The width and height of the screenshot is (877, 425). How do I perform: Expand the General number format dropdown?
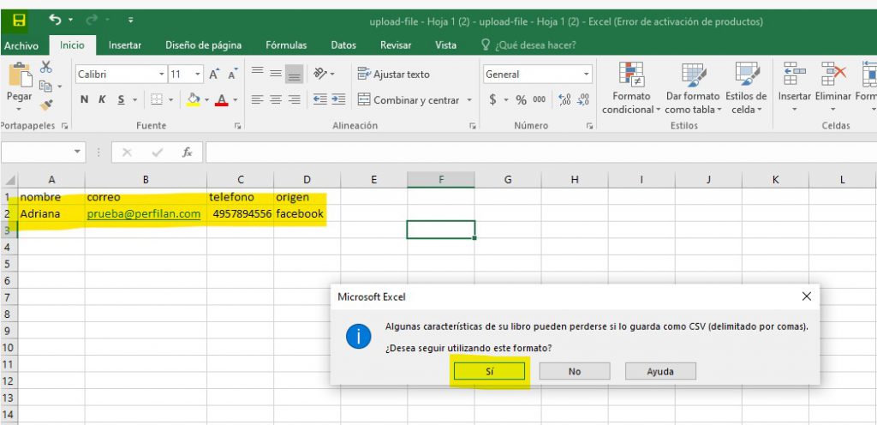click(586, 75)
